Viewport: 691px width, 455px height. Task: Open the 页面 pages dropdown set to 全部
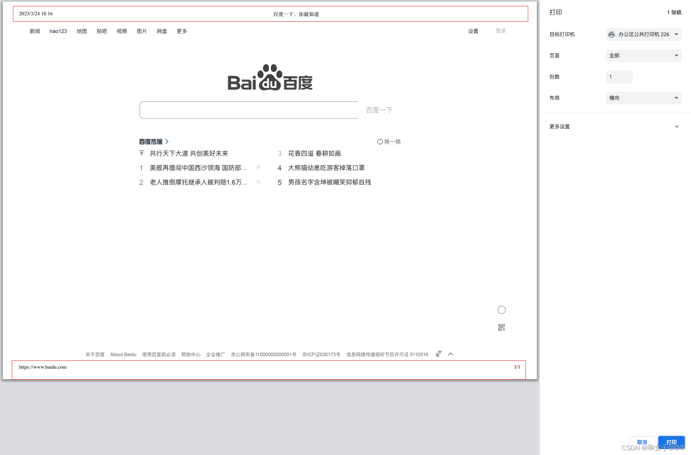643,56
